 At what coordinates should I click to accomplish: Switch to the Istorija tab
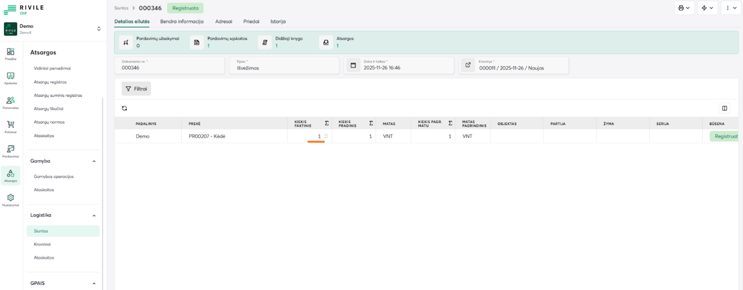(x=278, y=22)
